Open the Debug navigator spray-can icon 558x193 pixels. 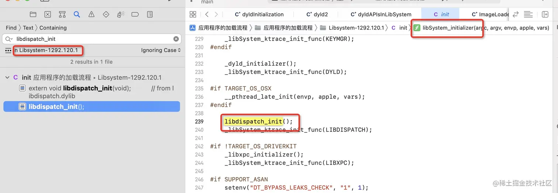click(120, 14)
